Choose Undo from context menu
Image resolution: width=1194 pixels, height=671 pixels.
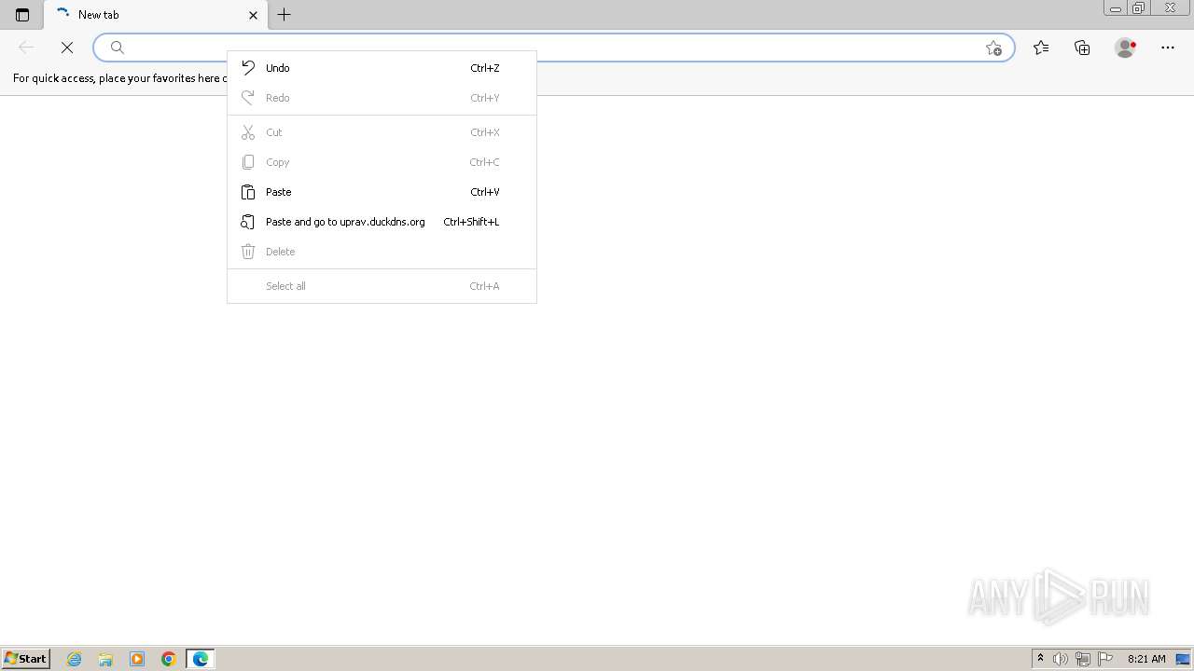(x=382, y=68)
